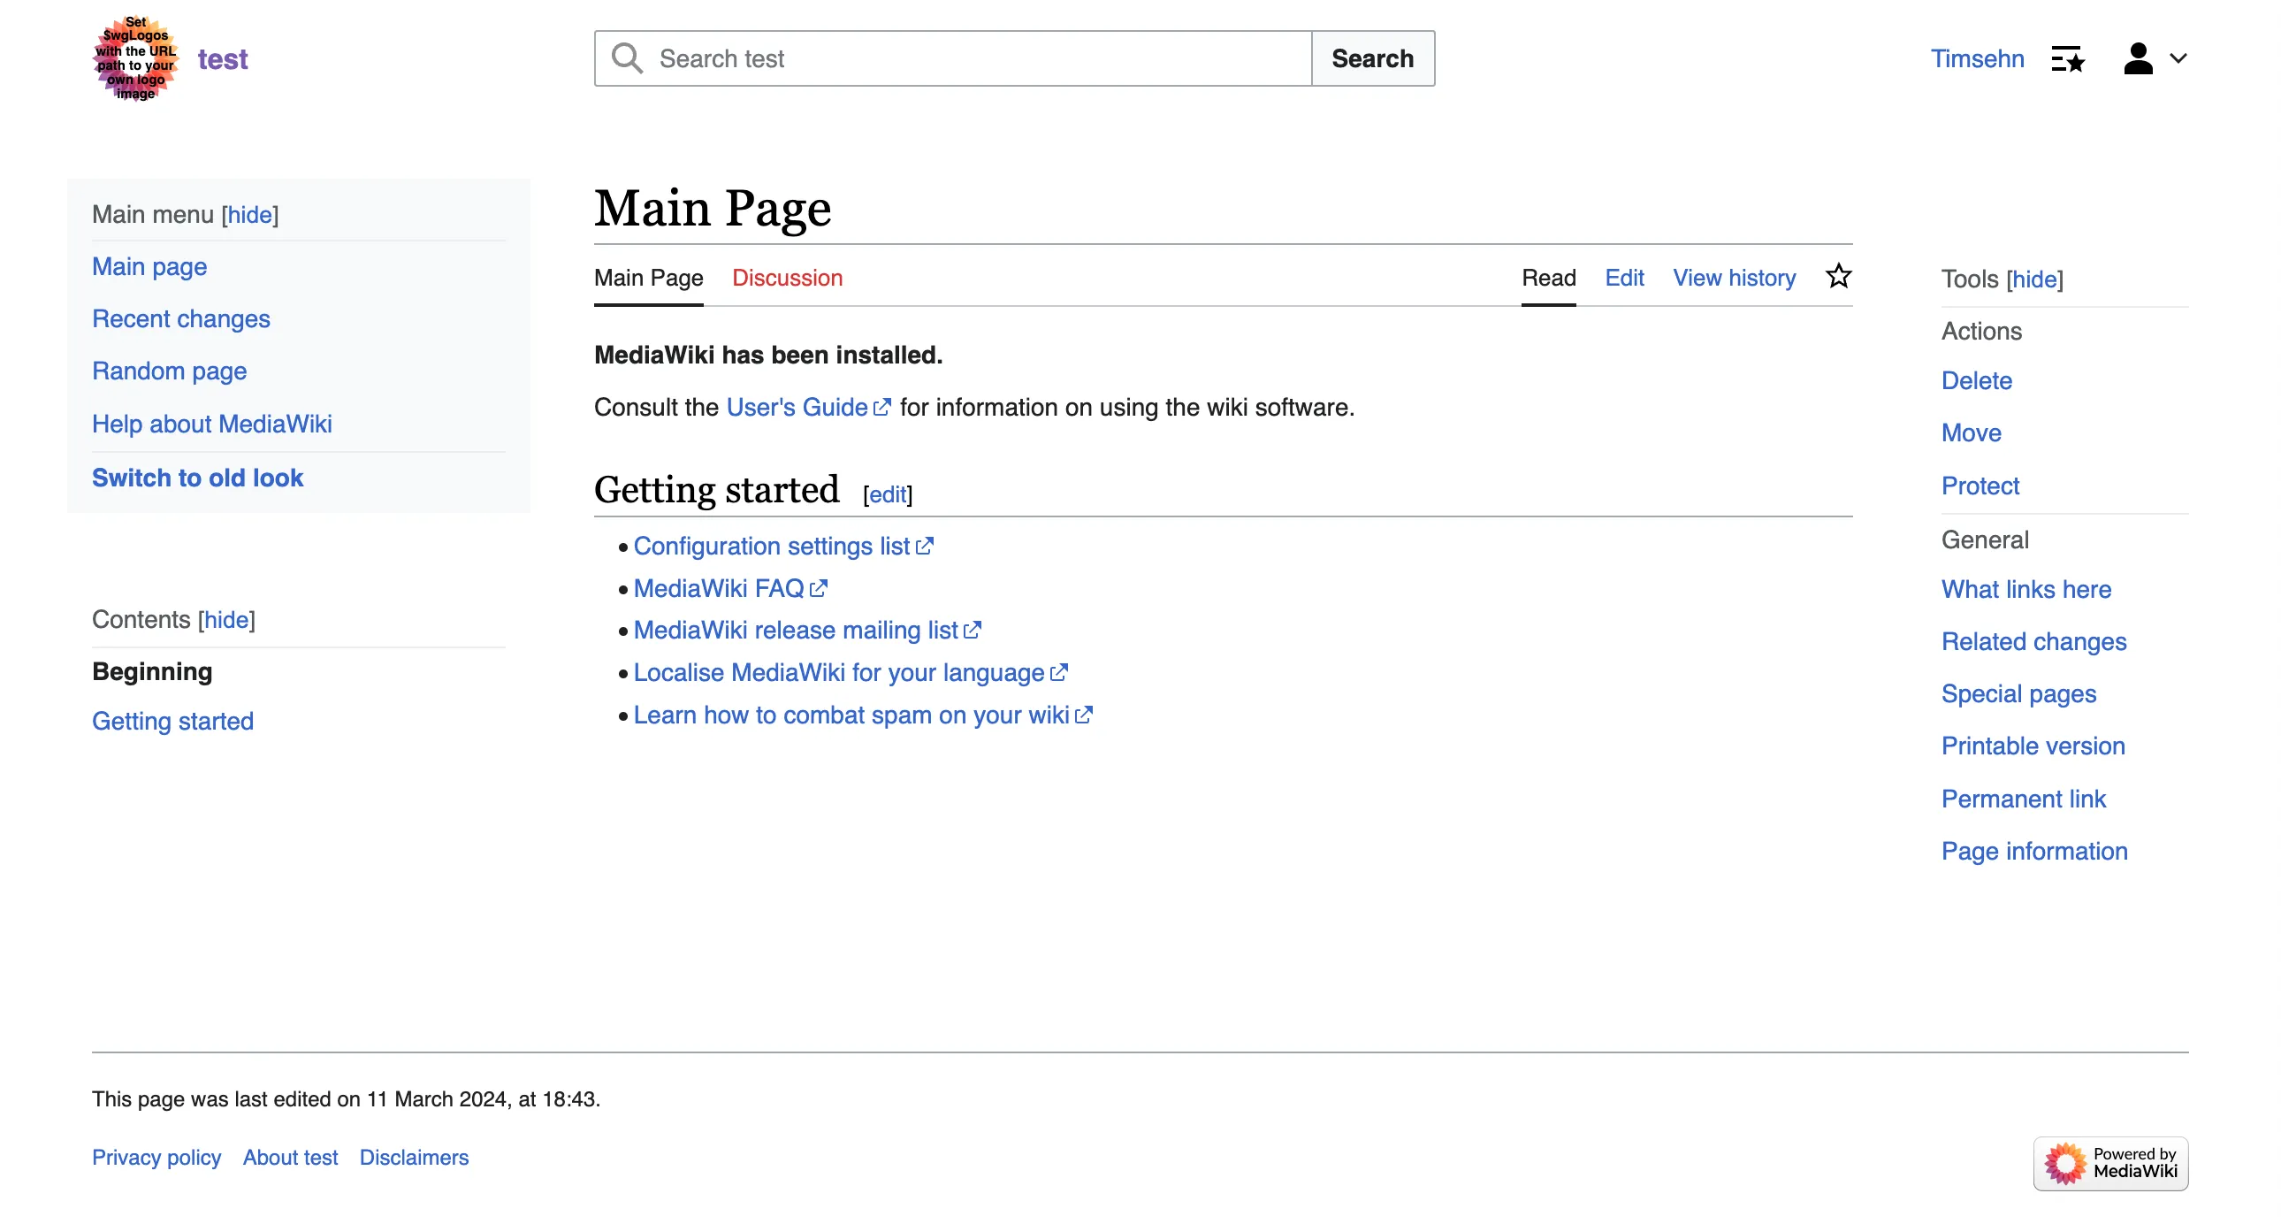The width and height of the screenshot is (2281, 1224).
Task: Click external link icon after MediaWiki FAQ
Action: [818, 588]
